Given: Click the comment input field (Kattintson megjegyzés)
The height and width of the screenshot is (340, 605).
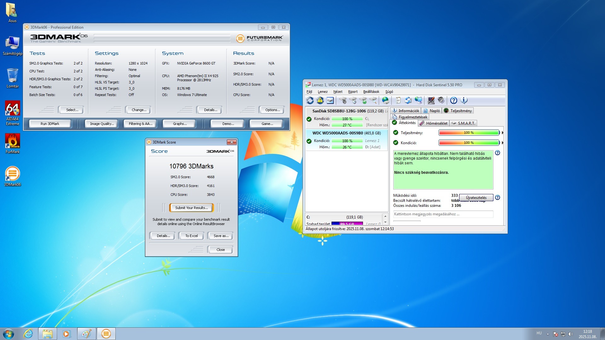Looking at the screenshot, I should (443, 214).
